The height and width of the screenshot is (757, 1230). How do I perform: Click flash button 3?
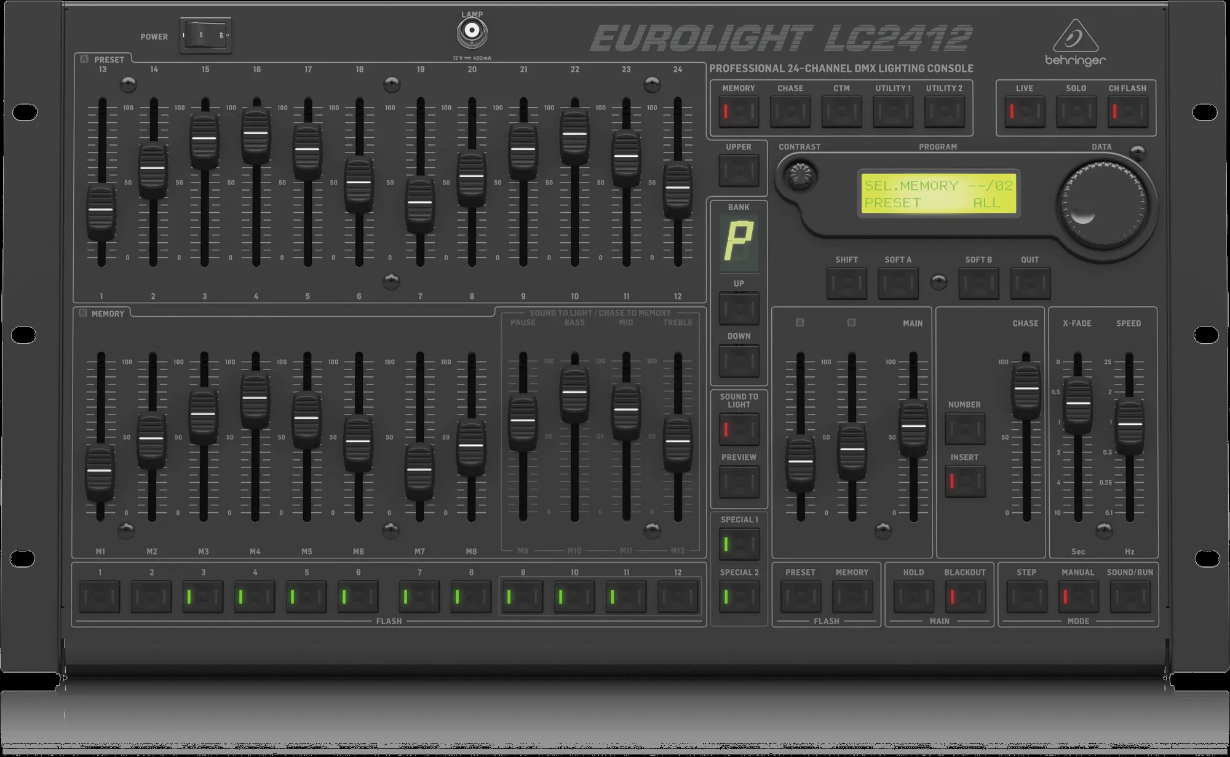[203, 596]
